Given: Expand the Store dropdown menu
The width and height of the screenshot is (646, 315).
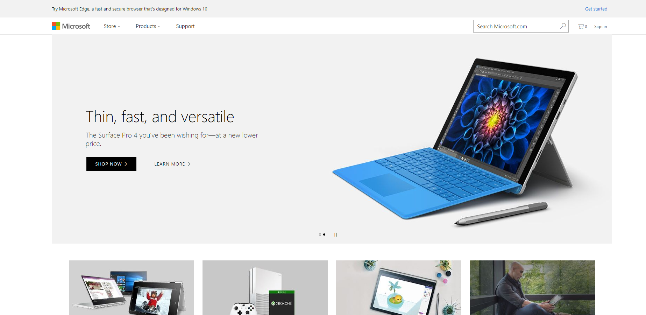Looking at the screenshot, I should 112,26.
